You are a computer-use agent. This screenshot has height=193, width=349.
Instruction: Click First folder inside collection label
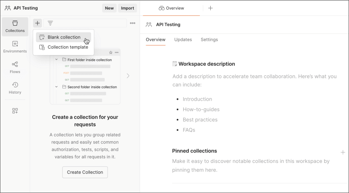(x=89, y=60)
